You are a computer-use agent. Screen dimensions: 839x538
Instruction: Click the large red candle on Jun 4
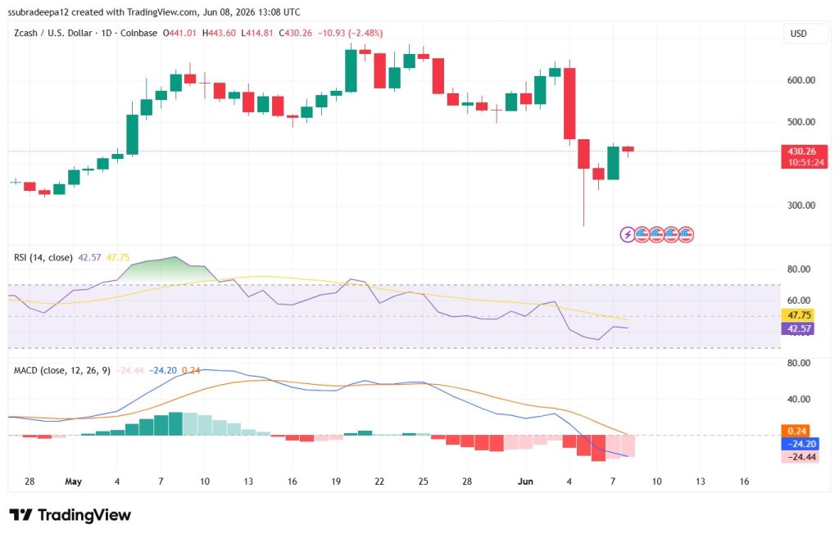[x=569, y=103]
